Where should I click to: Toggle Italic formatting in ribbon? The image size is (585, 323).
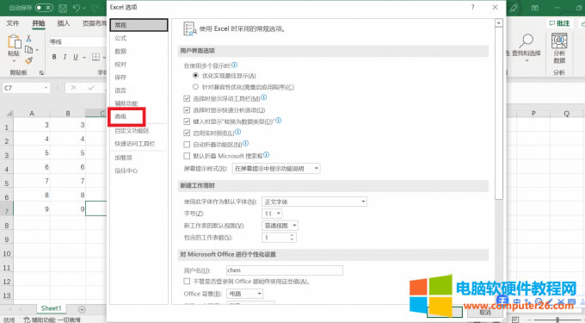tap(65, 57)
